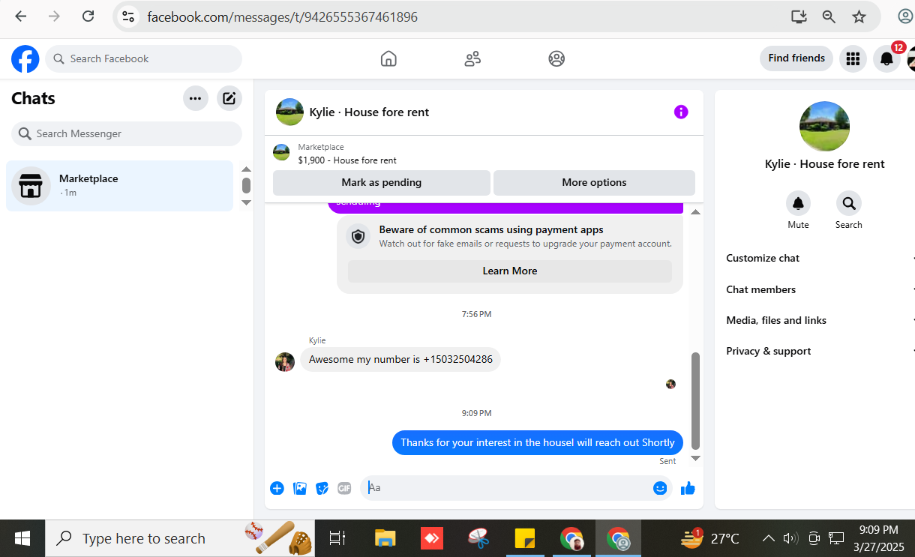This screenshot has height=557, width=915.
Task: Click chat list scrollbar up arrow
Action: (246, 169)
